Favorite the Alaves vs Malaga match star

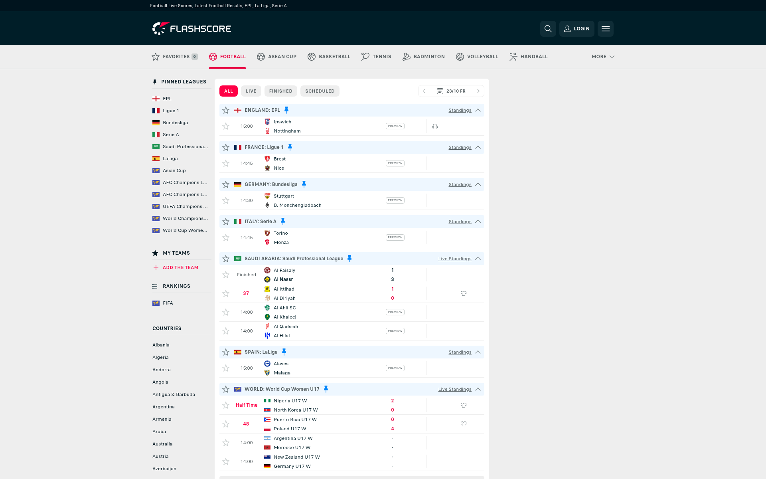click(x=226, y=368)
